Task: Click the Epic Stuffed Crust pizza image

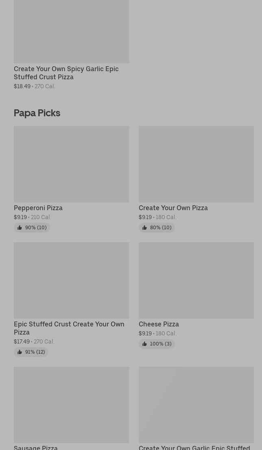Action: coord(71,280)
